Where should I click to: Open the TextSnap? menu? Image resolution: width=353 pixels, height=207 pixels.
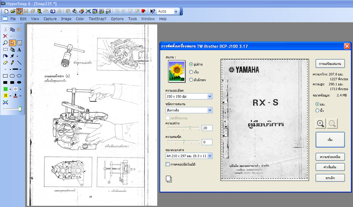coord(98,19)
